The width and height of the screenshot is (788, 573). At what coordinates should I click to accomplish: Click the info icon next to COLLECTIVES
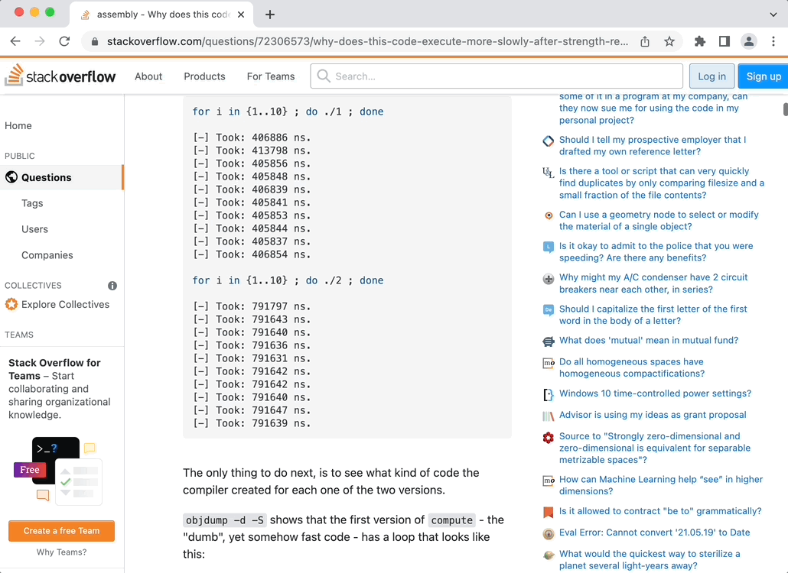click(112, 285)
